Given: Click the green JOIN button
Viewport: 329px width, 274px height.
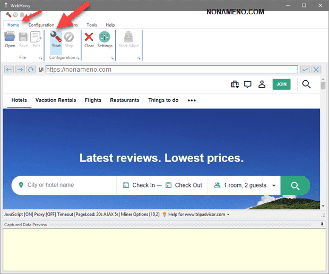Looking at the screenshot, I should click(x=281, y=84).
